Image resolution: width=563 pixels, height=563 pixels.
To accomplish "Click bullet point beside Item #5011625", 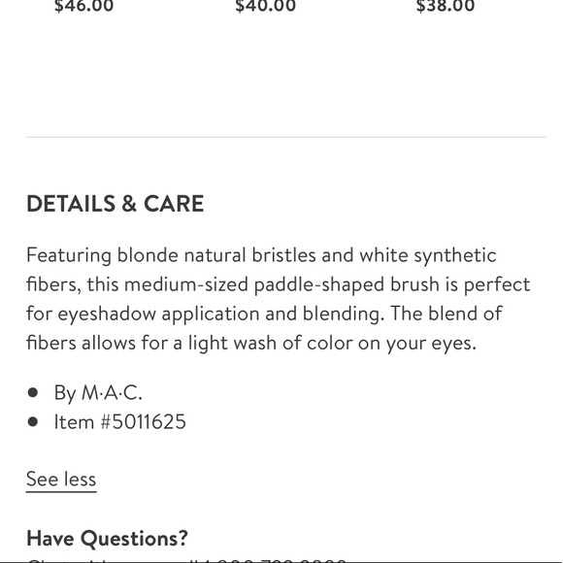I will 33,421.
